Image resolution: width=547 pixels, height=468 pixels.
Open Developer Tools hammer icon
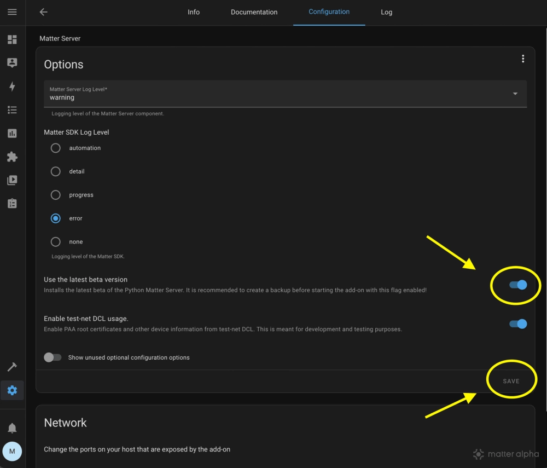(12, 367)
